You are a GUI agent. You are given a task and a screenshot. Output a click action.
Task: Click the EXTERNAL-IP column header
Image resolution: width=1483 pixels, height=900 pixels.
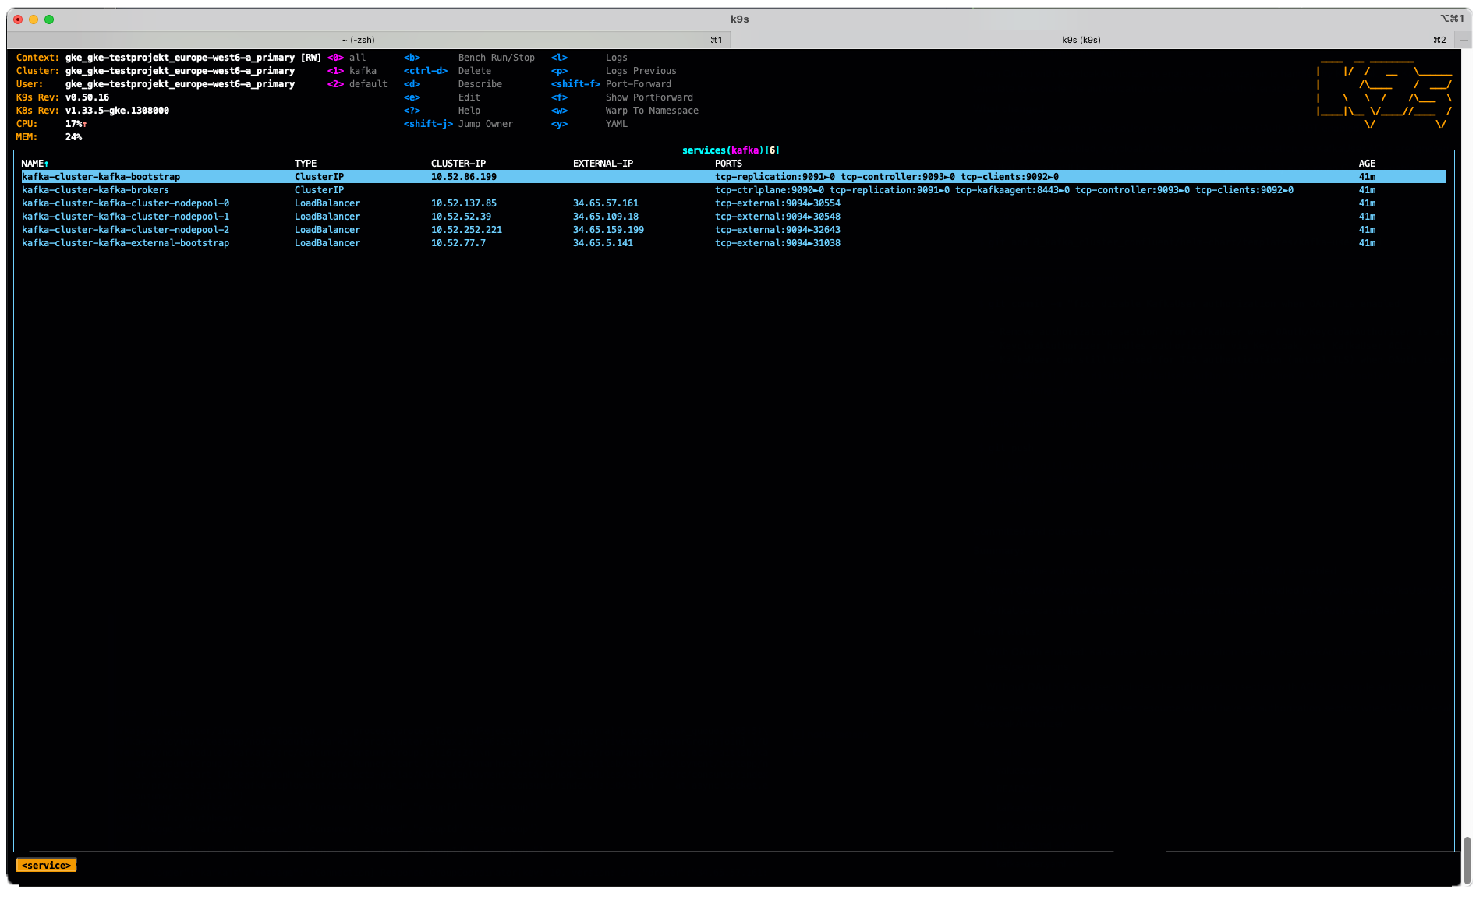coord(603,164)
